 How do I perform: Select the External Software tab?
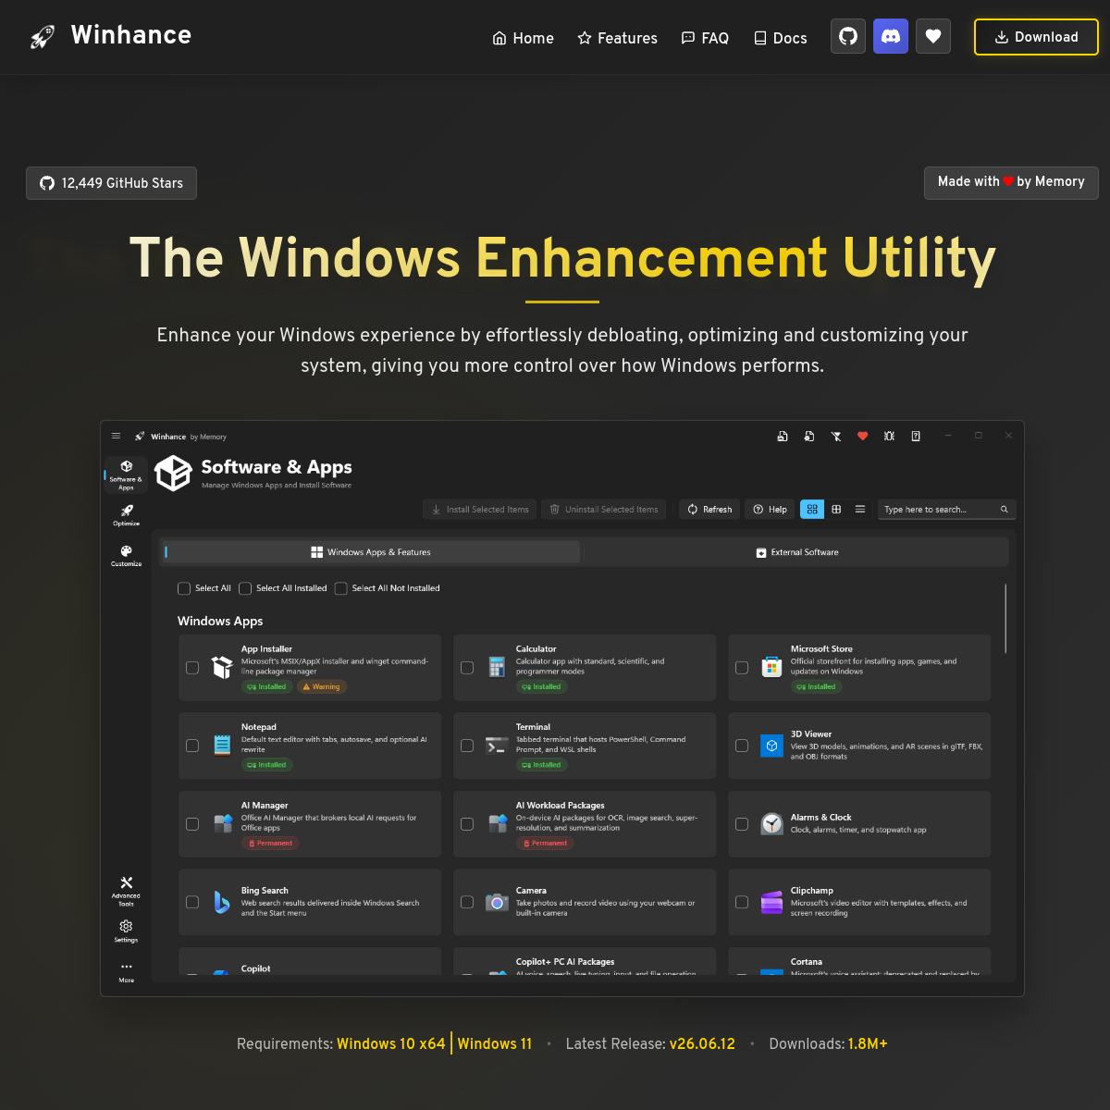pos(797,552)
